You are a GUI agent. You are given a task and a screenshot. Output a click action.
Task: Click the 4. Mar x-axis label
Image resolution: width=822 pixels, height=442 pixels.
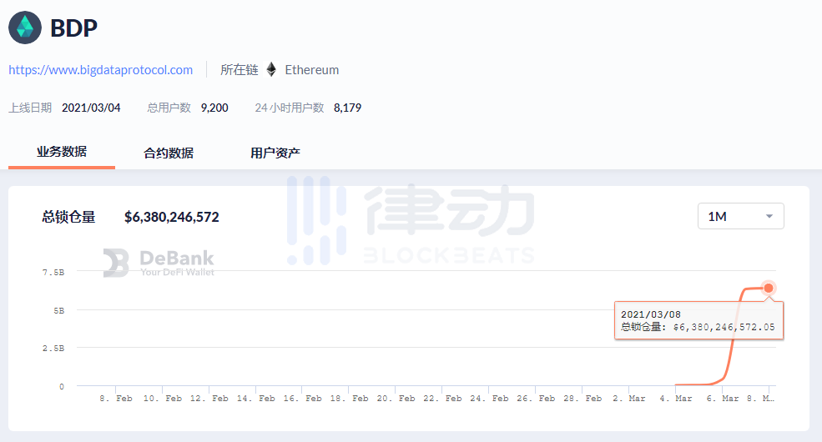coord(677,399)
